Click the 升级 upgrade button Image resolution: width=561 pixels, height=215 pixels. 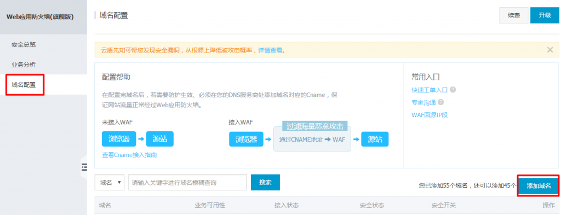point(545,15)
